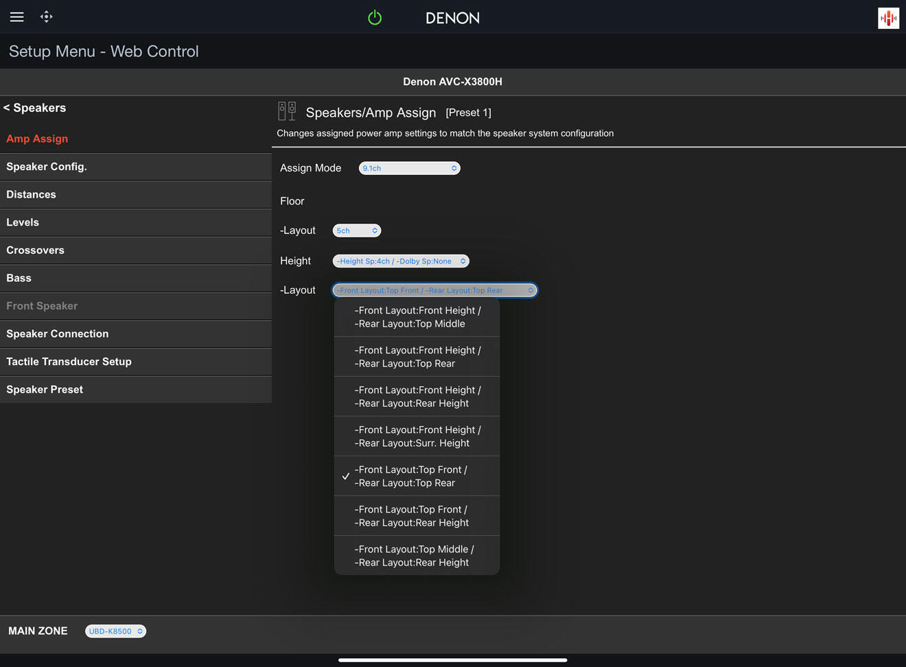Click the MAIN ZONE label

[x=38, y=631]
